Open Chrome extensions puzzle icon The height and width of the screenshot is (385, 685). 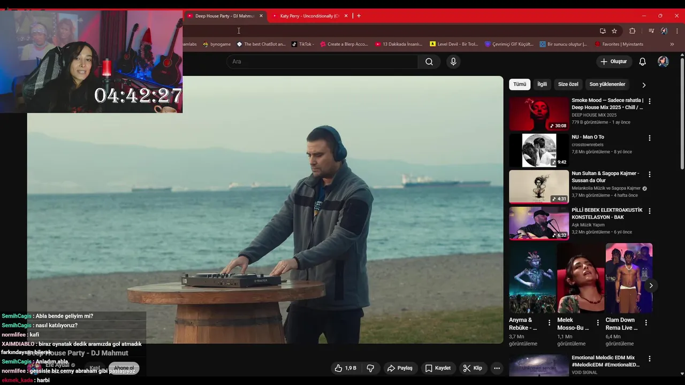point(632,31)
